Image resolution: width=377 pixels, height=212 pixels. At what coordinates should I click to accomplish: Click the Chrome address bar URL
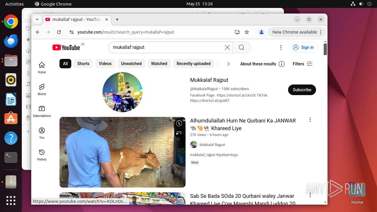[126, 32]
